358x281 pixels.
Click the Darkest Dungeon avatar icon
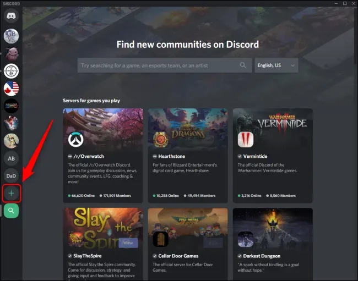coord(246,239)
